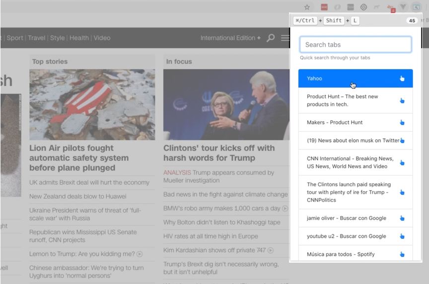Viewport: 429px width, 284px height.
Task: Switch to Makers - Product Hunt tab
Action: tap(356, 122)
